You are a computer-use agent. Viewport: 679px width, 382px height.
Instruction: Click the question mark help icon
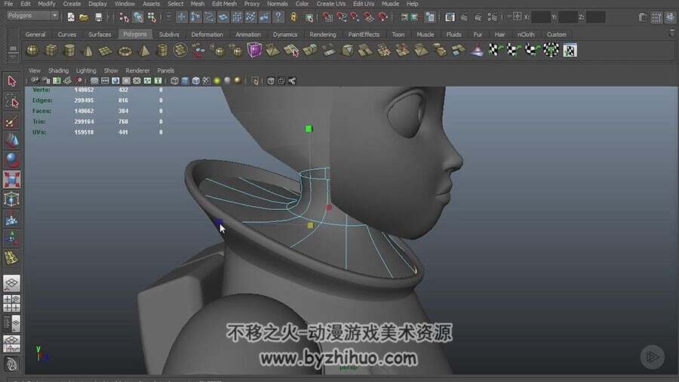[278, 17]
